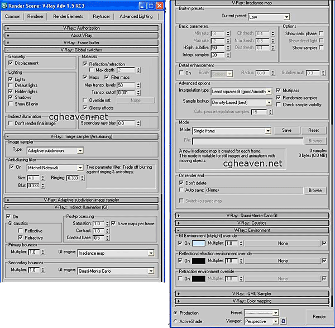This screenshot has width=335, height=328.
Task: Expand the Color mapping rollout
Action: (x=252, y=301)
